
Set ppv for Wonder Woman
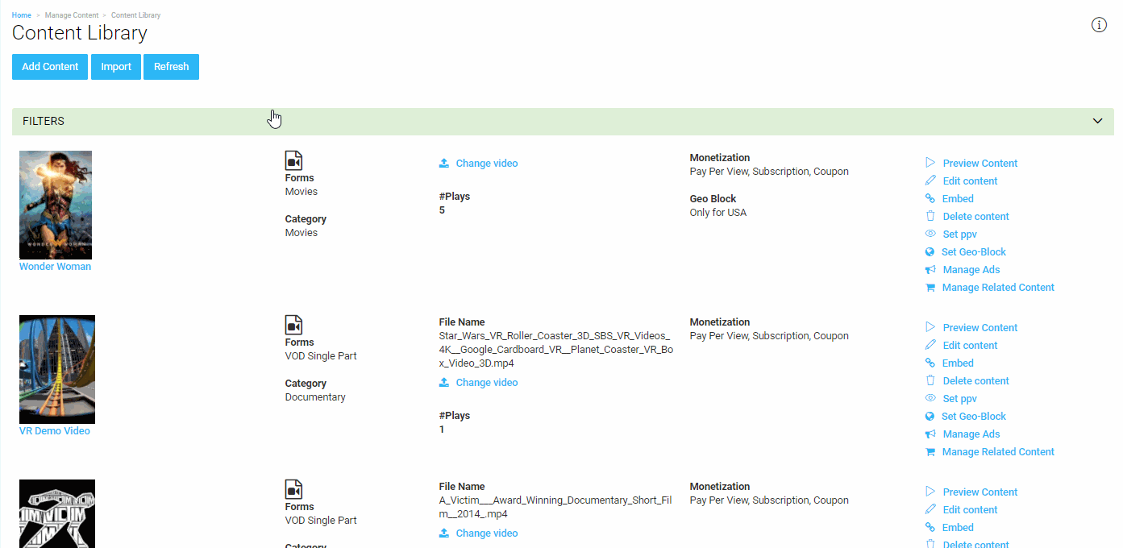959,235
